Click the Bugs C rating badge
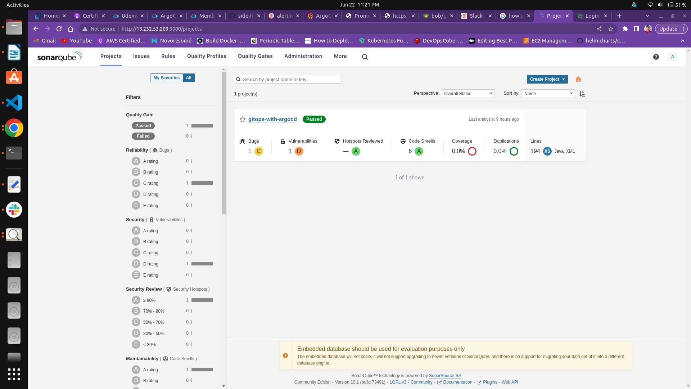Screen dimensions: 691x389 [259, 151]
